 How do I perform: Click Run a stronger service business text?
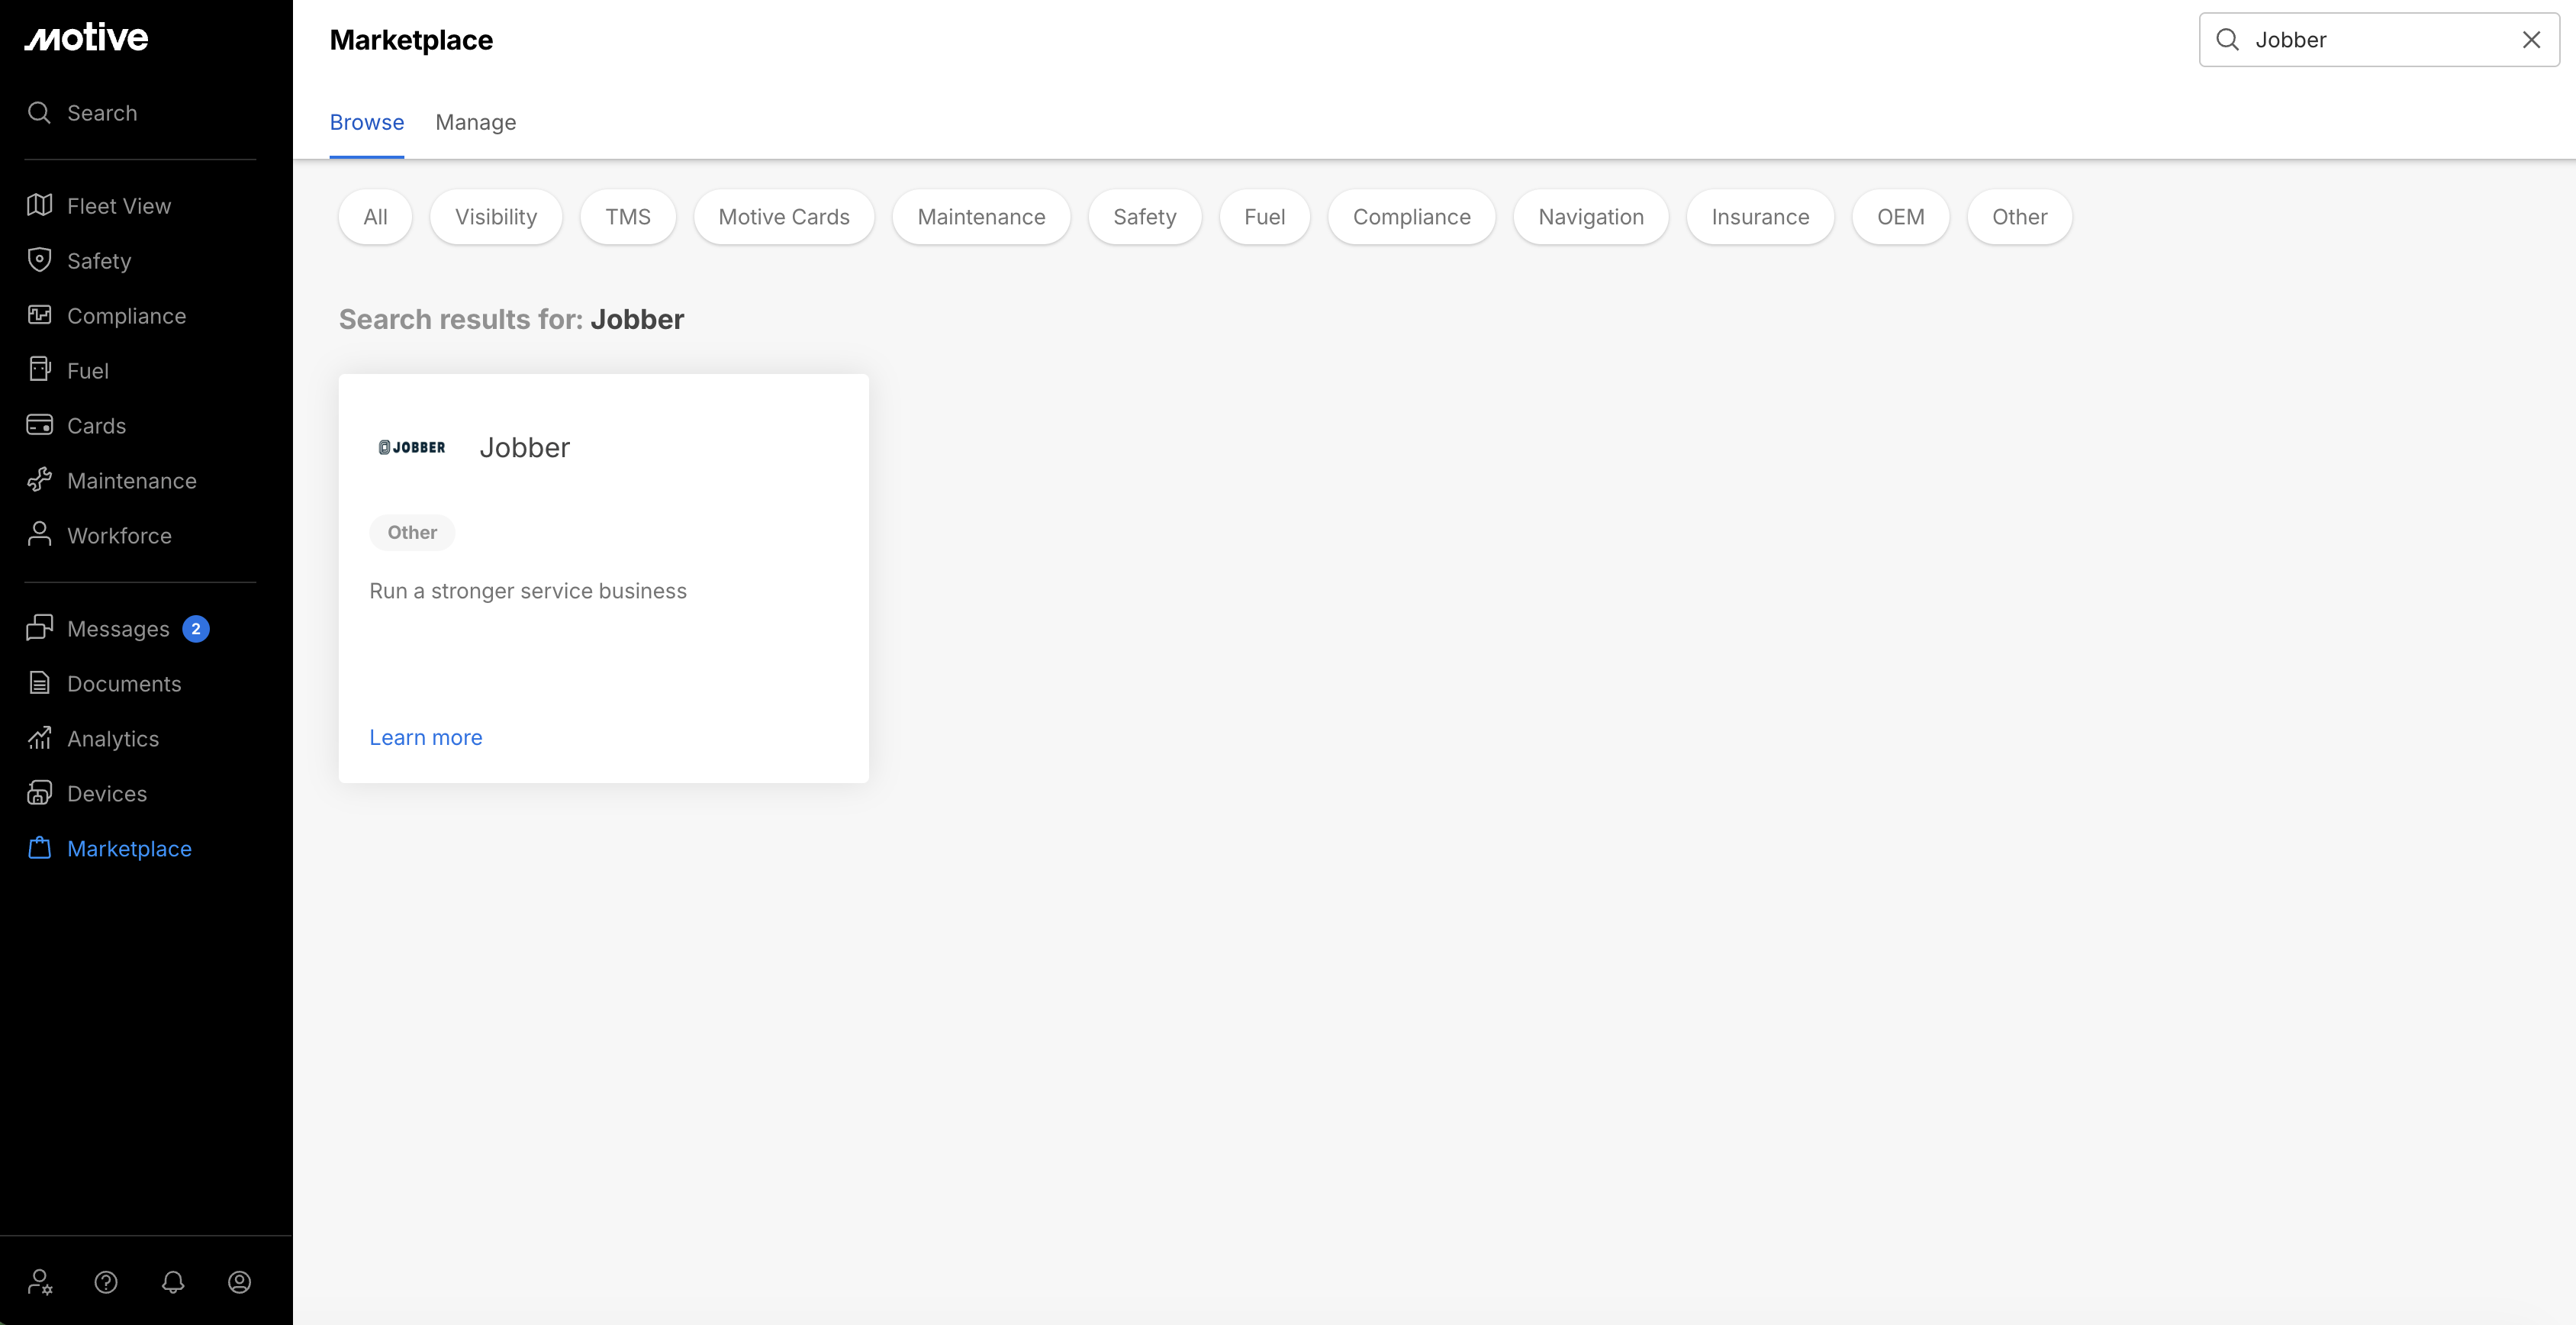tap(528, 591)
